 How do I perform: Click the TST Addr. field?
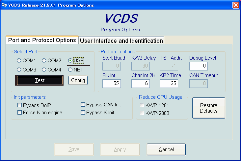[x=169, y=66]
